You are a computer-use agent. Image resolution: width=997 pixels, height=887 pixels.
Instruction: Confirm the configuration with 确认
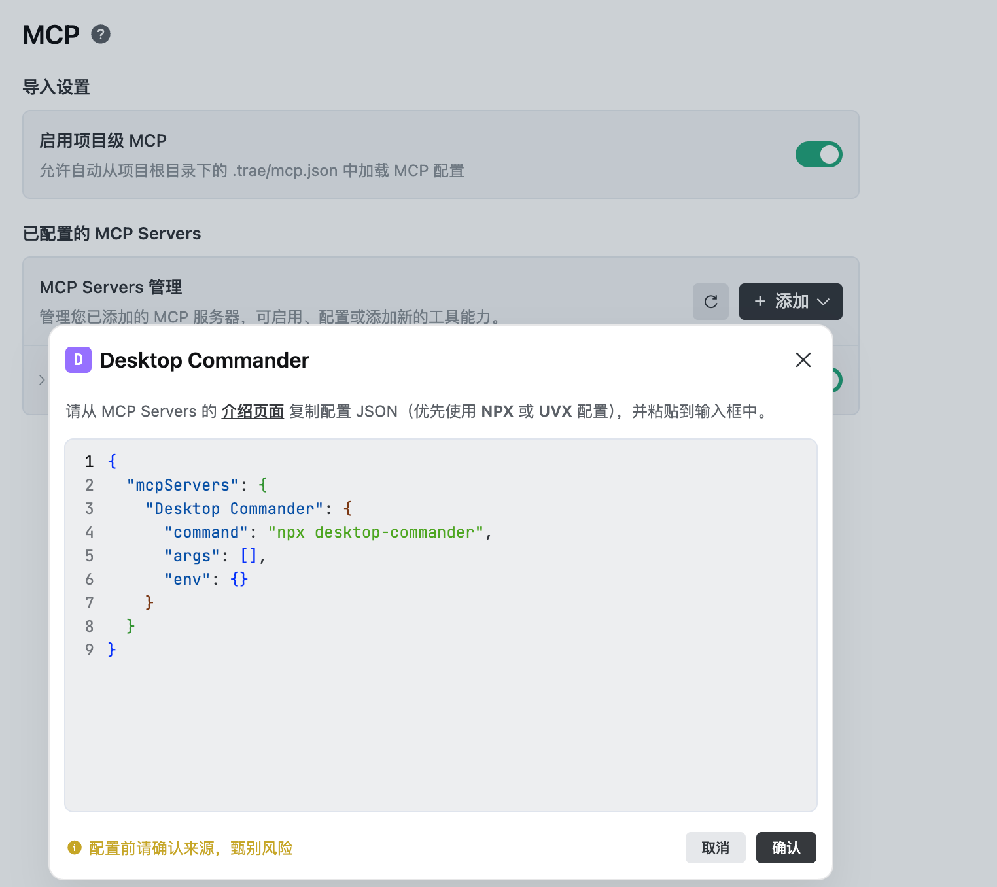click(x=786, y=848)
